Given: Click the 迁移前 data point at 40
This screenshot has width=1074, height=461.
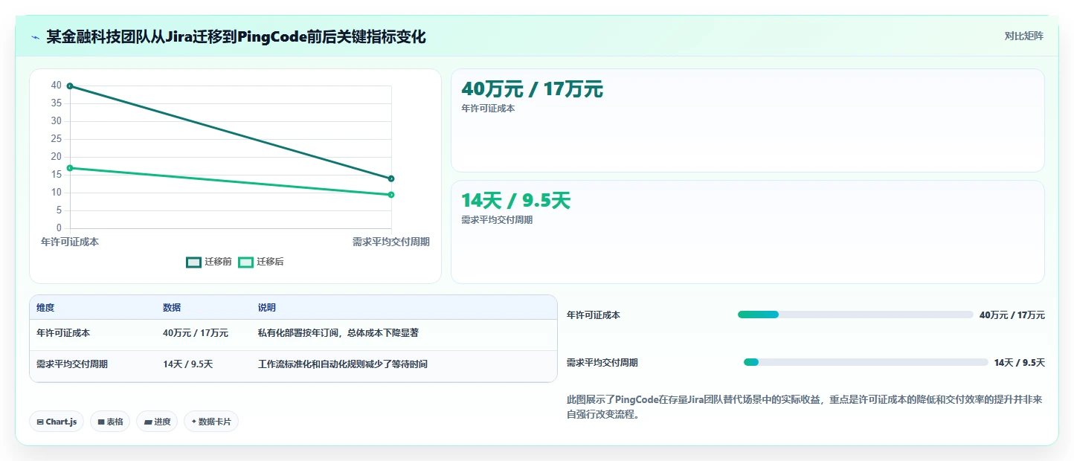Looking at the screenshot, I should click(x=70, y=86).
